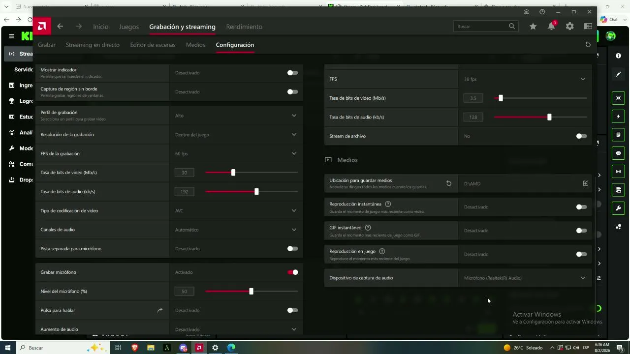Expand Resolución de la grabación dropdown
Image resolution: width=630 pixels, height=354 pixels.
pyautogui.click(x=236, y=134)
